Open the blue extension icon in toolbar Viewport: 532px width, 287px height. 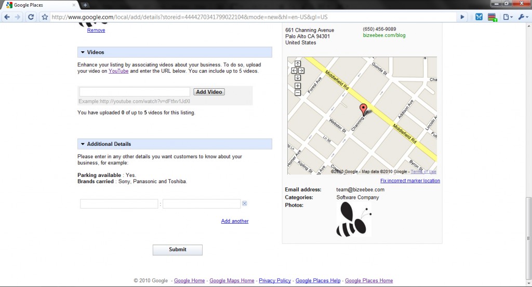(x=478, y=17)
